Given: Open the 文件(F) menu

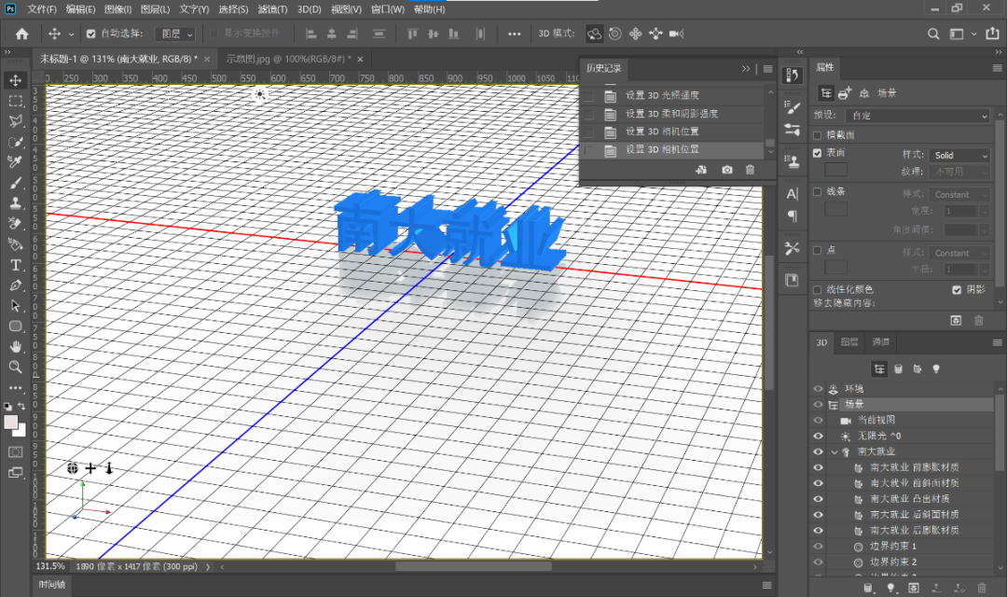Looking at the screenshot, I should click(42, 9).
